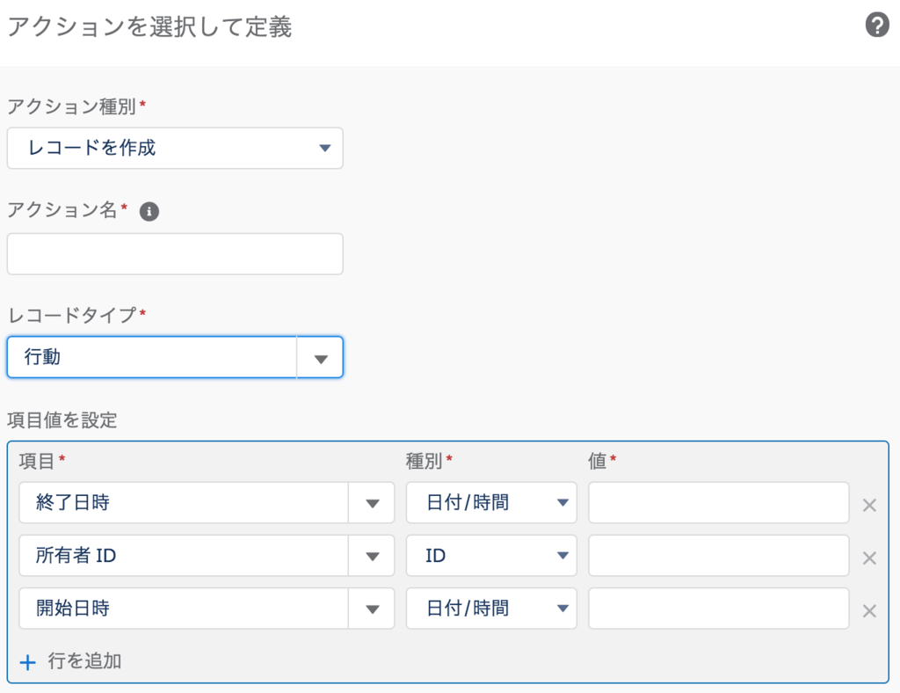
Task: Click the 値 input for 終了日時
Action: (x=719, y=503)
